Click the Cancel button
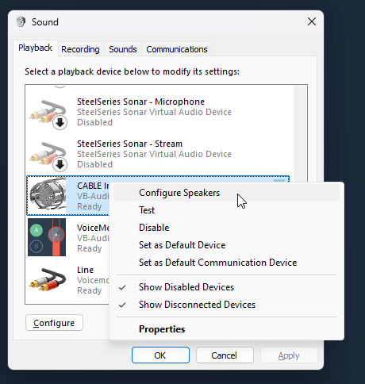The width and height of the screenshot is (365, 384). [x=225, y=355]
